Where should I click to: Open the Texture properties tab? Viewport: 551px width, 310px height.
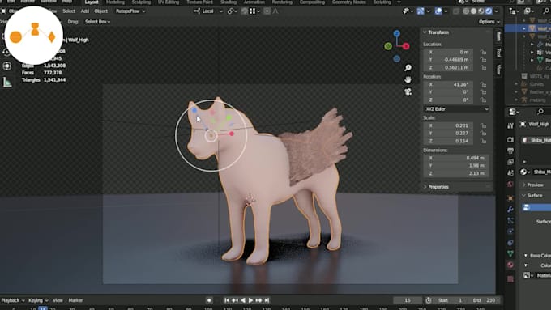point(510,278)
